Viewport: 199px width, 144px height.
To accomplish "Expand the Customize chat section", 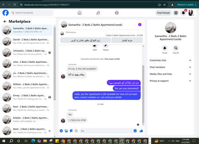I will (x=170, y=60).
